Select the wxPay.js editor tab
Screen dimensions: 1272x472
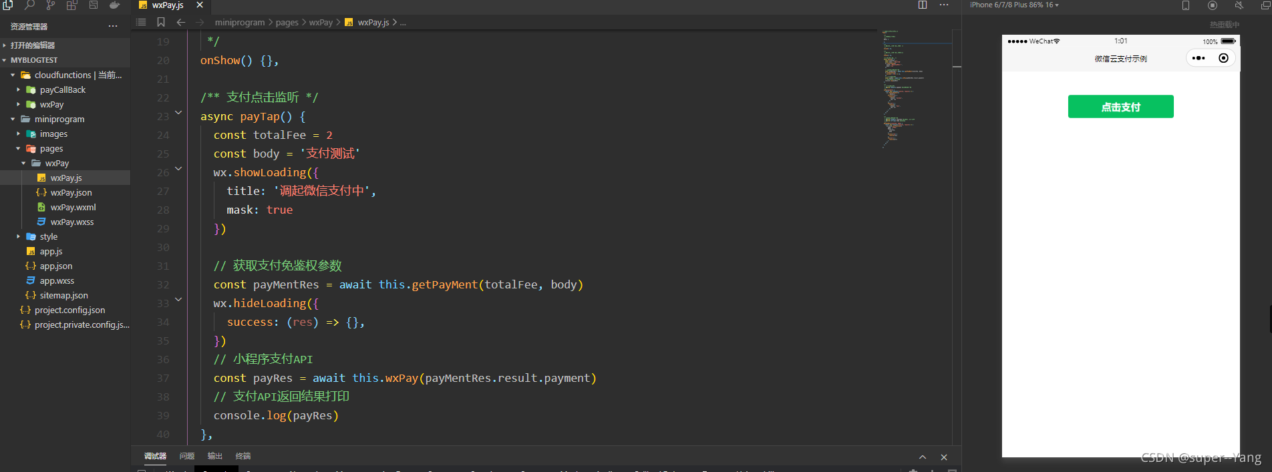tap(167, 5)
